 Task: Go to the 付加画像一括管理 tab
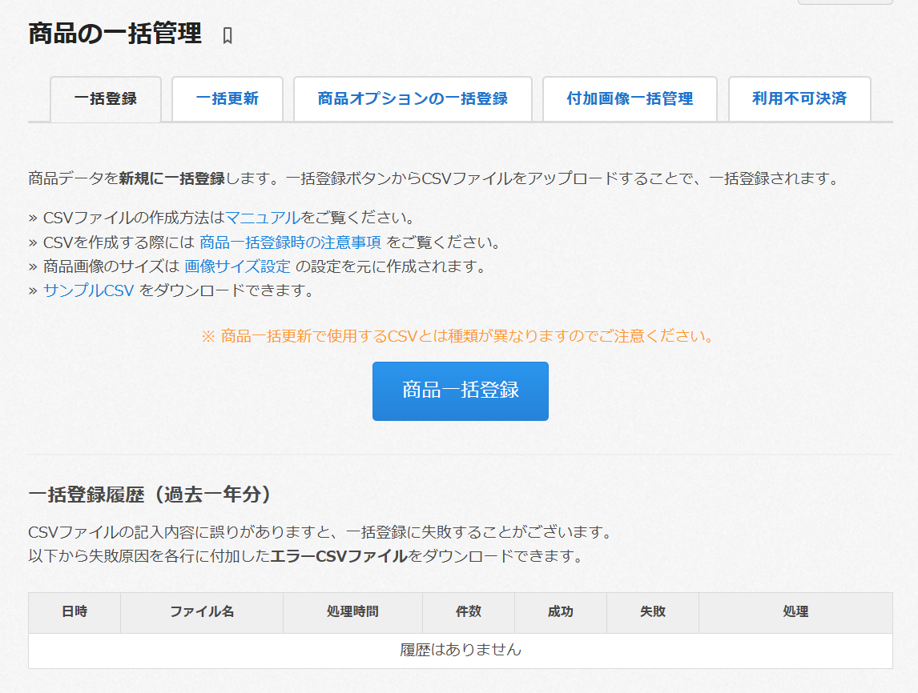click(630, 99)
